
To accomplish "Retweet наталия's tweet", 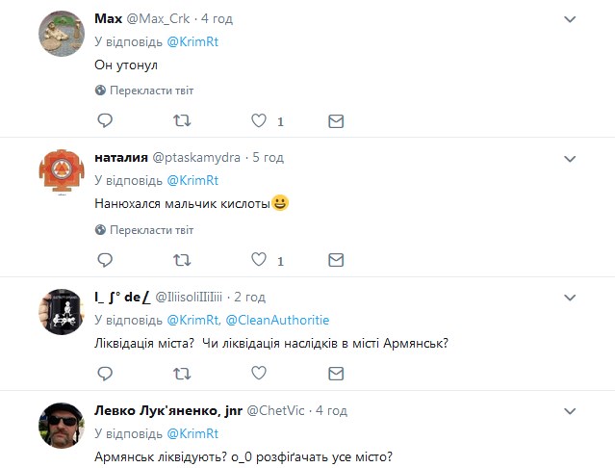I will click(181, 261).
